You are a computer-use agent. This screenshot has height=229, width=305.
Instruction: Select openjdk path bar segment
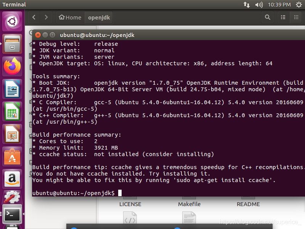click(x=99, y=17)
